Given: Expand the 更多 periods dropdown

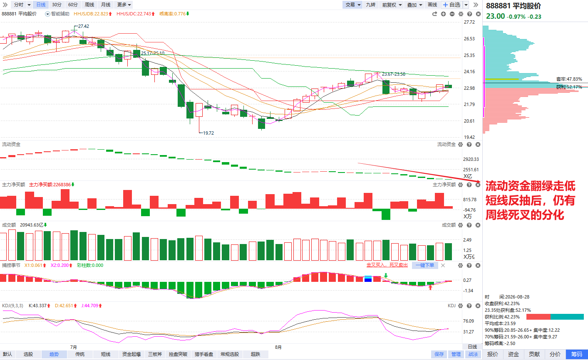Looking at the screenshot, I should click(x=124, y=5).
